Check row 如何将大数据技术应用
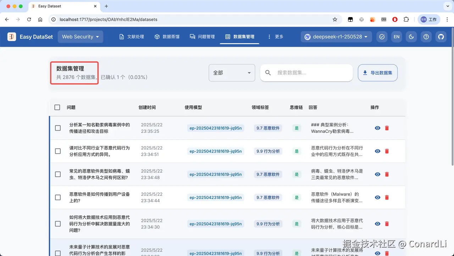Image resolution: width=454 pixels, height=256 pixels. coord(58,224)
